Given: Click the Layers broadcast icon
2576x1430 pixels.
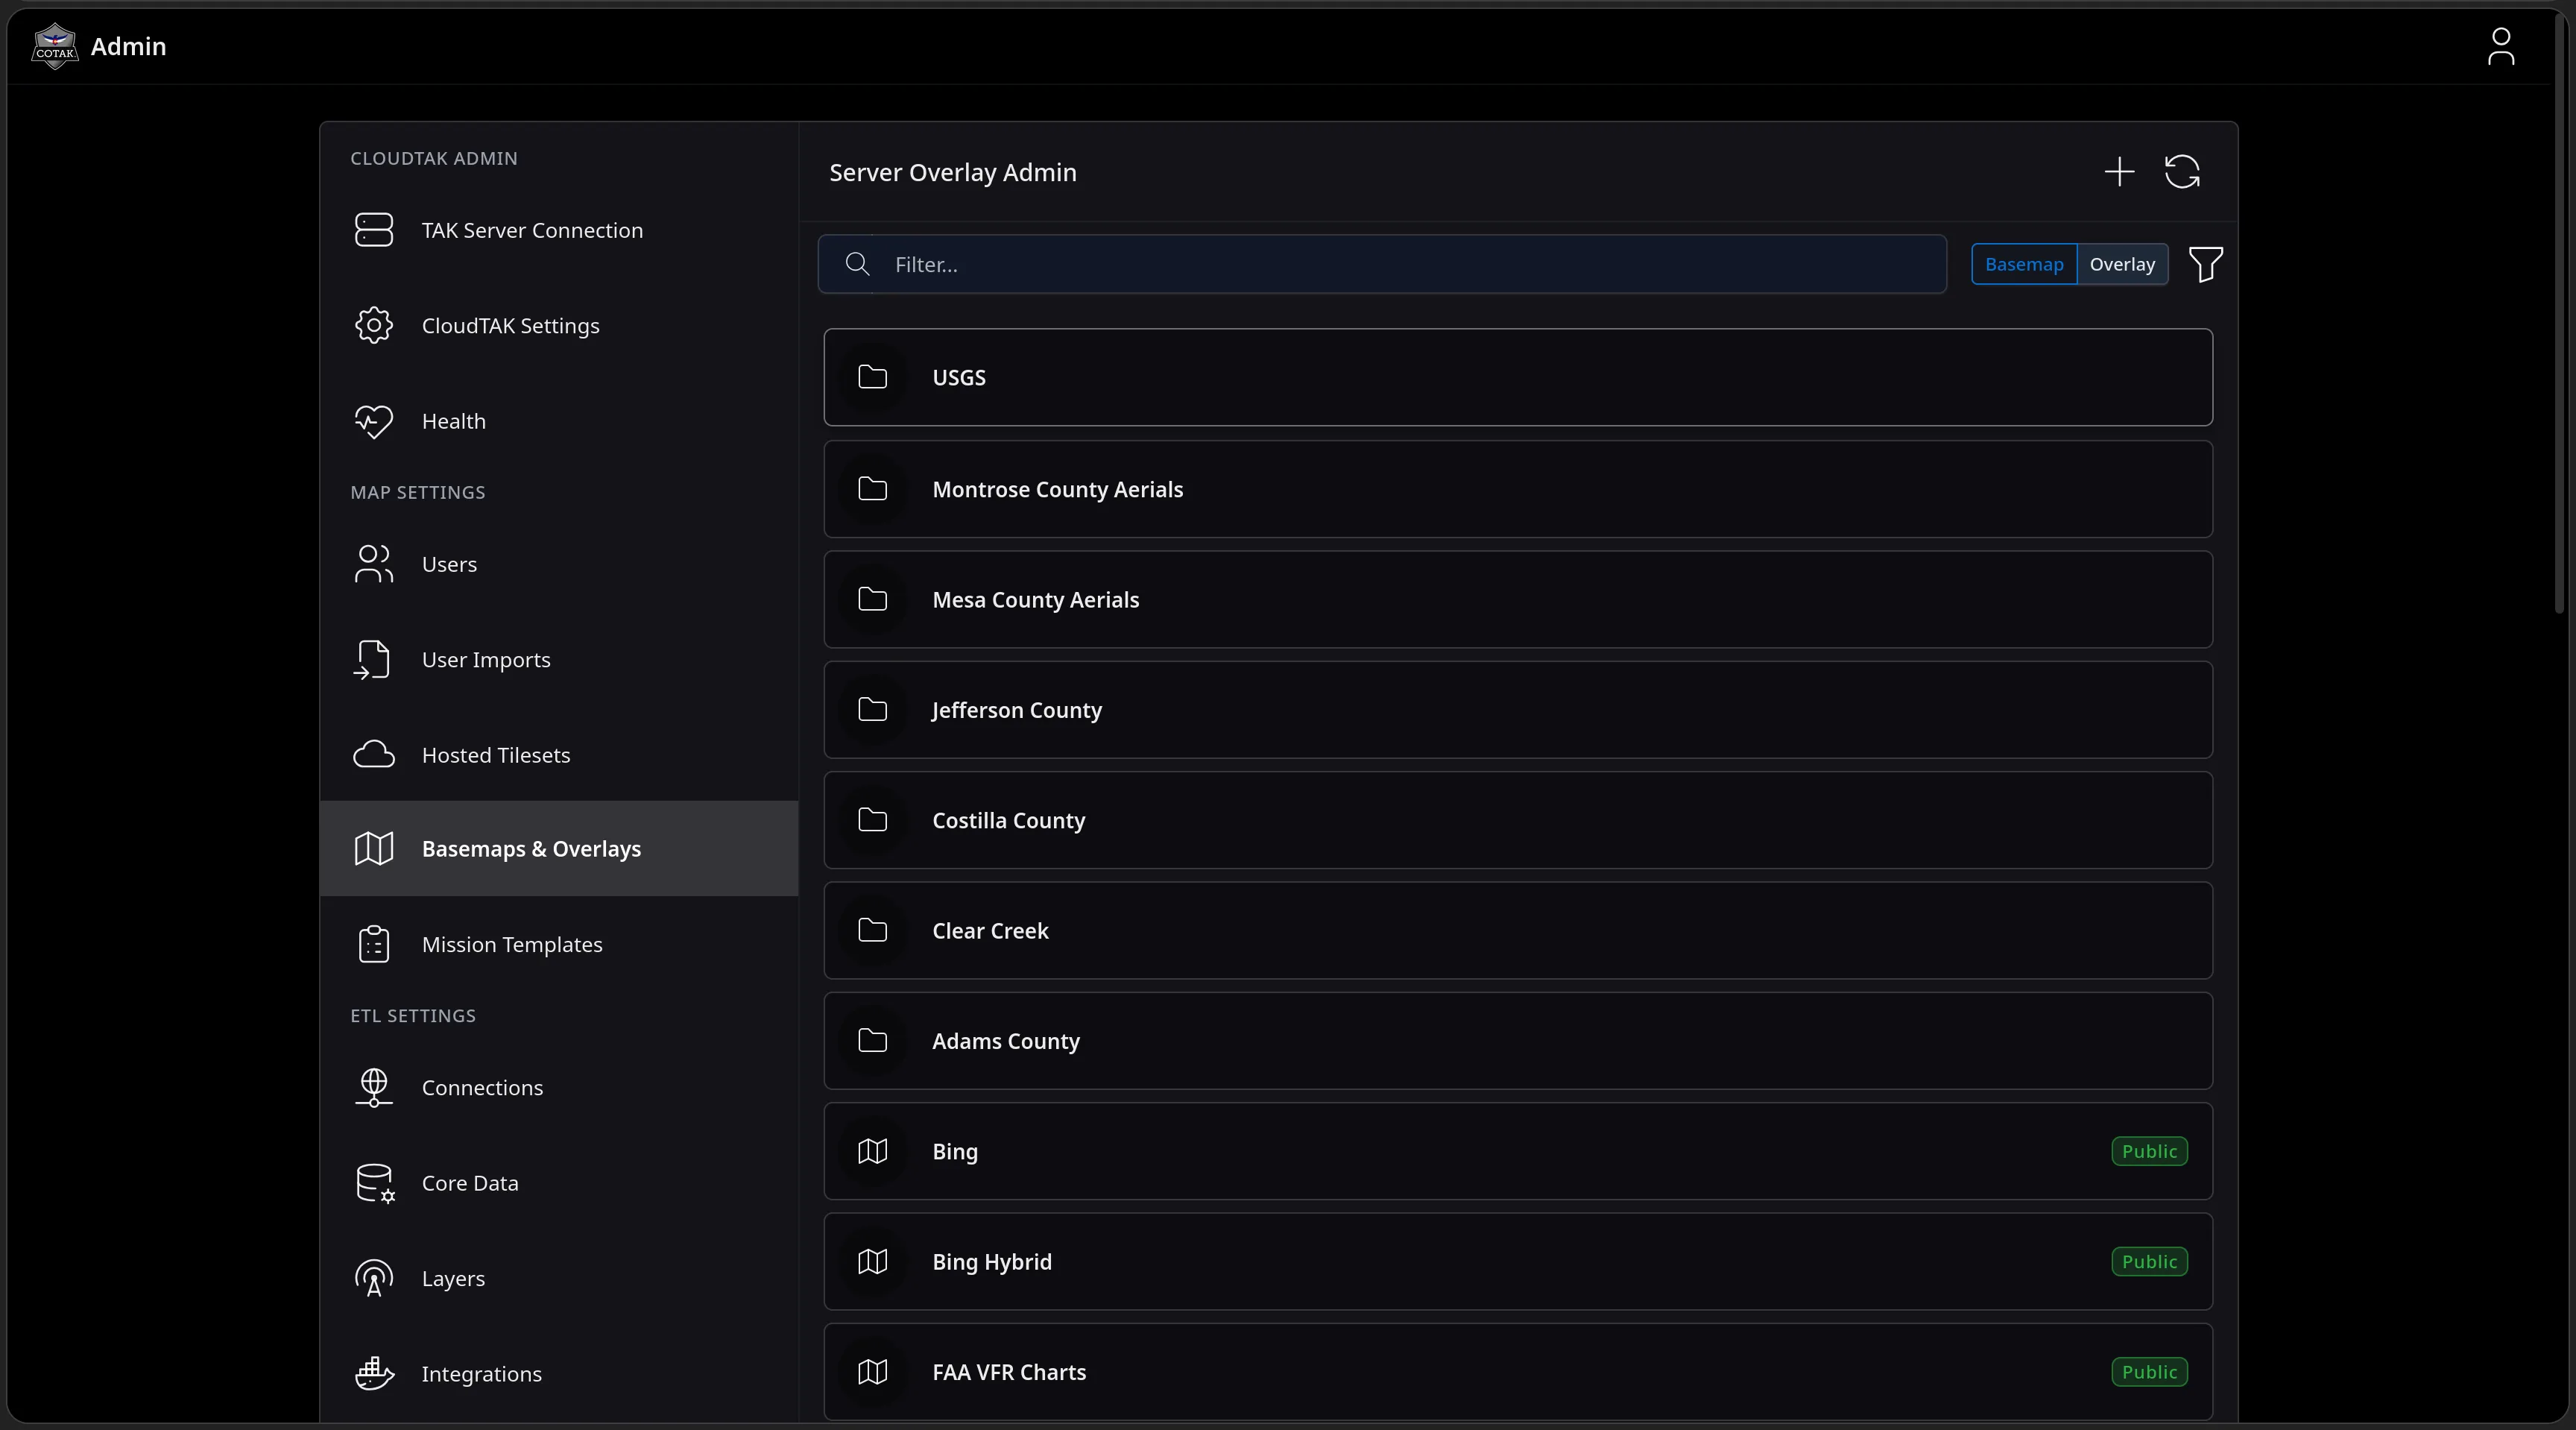Looking at the screenshot, I should (374, 1278).
